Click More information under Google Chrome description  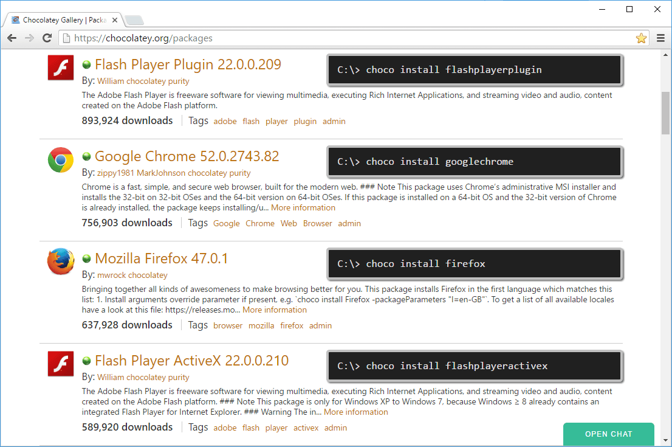click(303, 207)
